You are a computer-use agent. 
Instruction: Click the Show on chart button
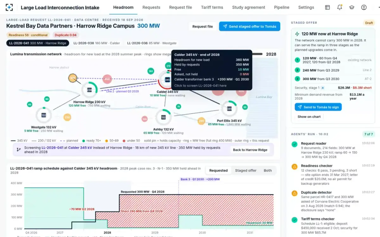(309, 117)
